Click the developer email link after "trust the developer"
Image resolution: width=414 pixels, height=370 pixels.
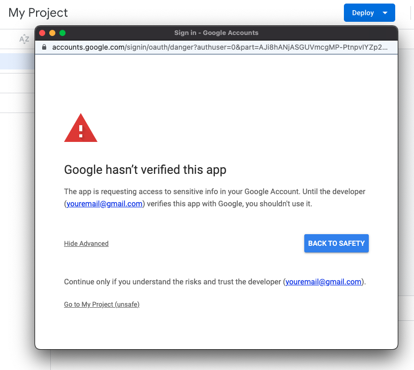pos(324,282)
